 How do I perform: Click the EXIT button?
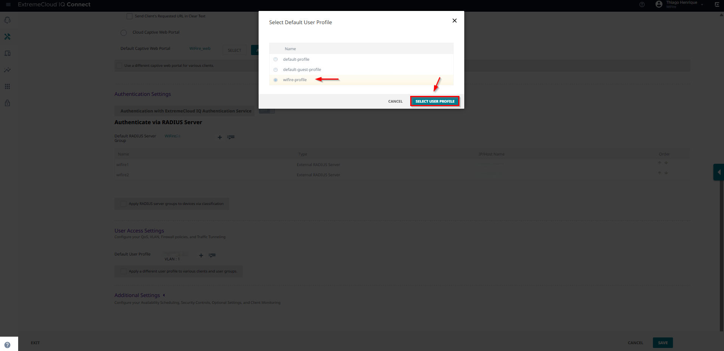click(x=35, y=343)
